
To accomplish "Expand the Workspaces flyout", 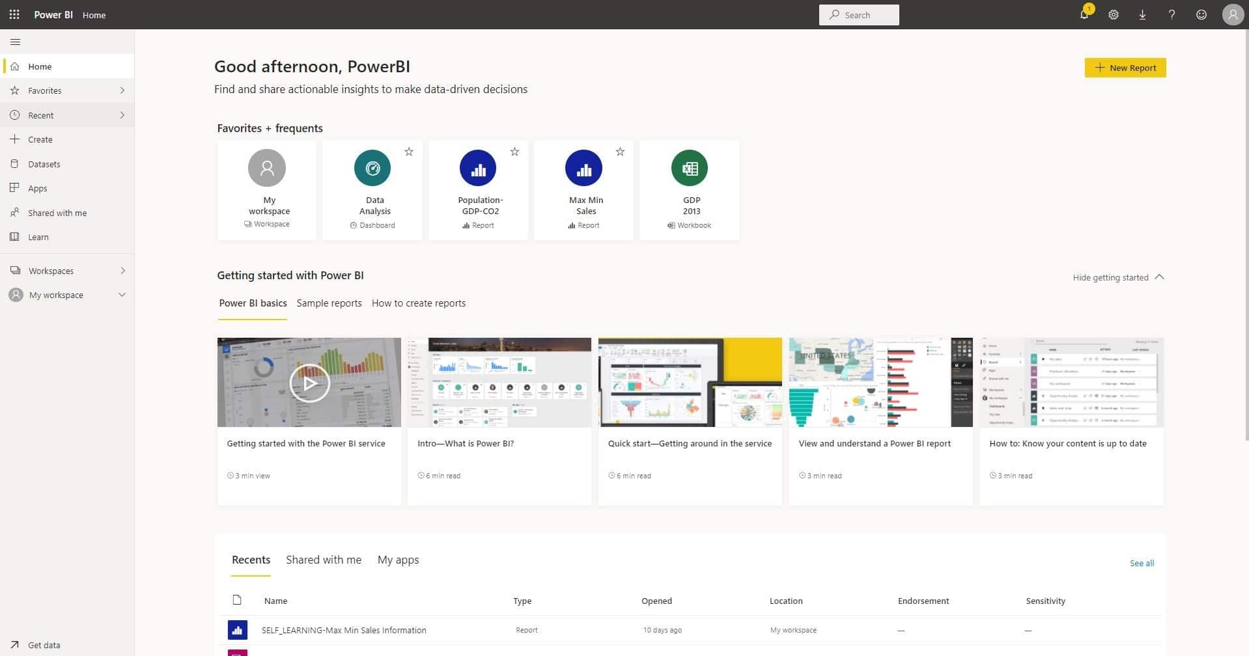I will pos(122,270).
